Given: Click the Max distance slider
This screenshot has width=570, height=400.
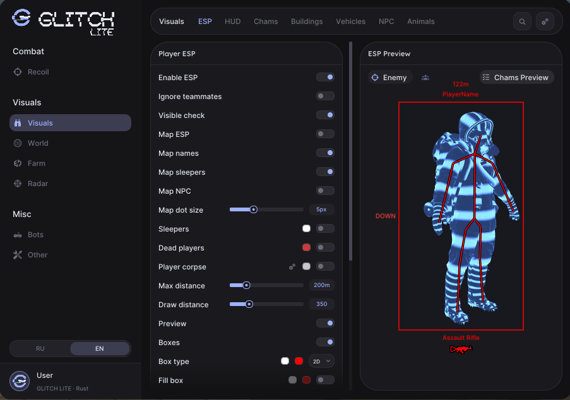Looking at the screenshot, I should 266,285.
